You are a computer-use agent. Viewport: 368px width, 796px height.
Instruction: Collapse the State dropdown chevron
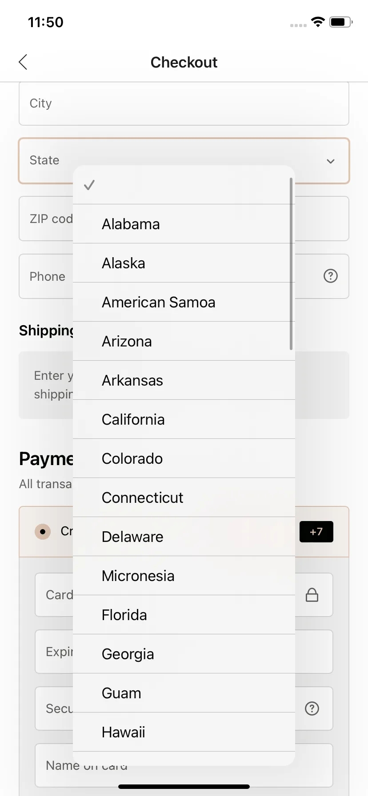tap(330, 161)
